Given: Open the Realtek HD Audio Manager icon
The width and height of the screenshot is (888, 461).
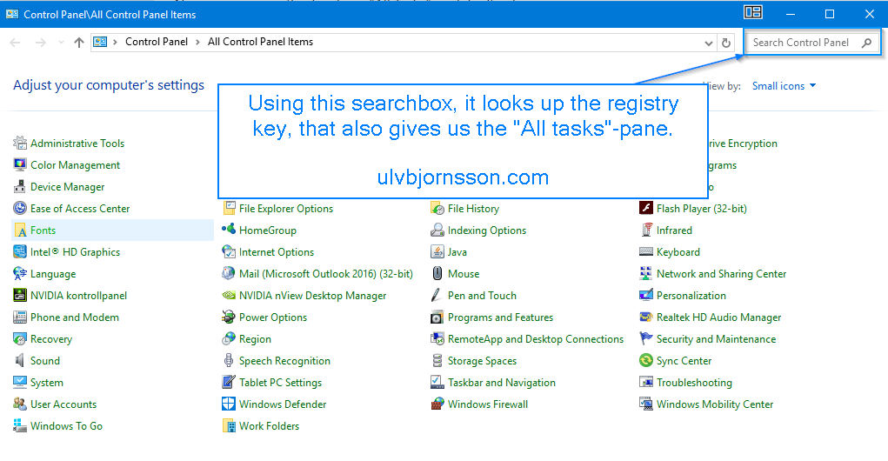Looking at the screenshot, I should click(x=646, y=317).
